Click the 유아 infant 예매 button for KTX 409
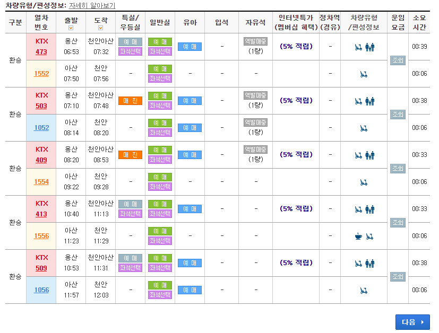This screenshot has height=333, width=439. pyautogui.click(x=190, y=154)
